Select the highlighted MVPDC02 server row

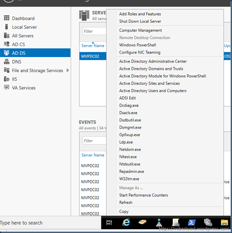pyautogui.click(x=93, y=56)
